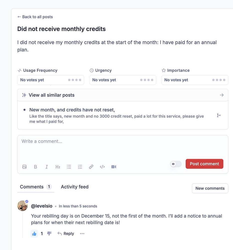Toggle bold formatting in comment editor

tap(35, 167)
